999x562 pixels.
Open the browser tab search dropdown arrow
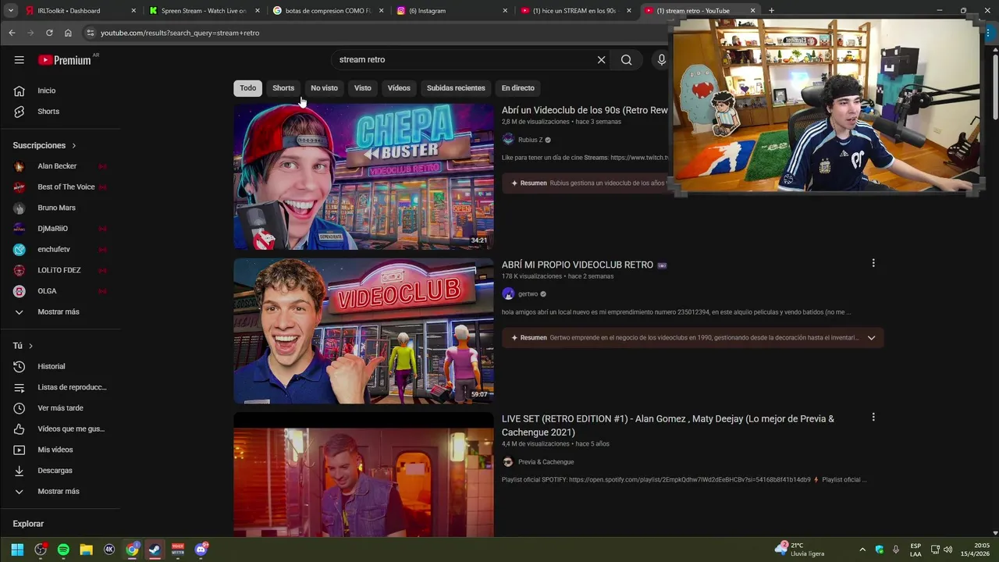11,11
